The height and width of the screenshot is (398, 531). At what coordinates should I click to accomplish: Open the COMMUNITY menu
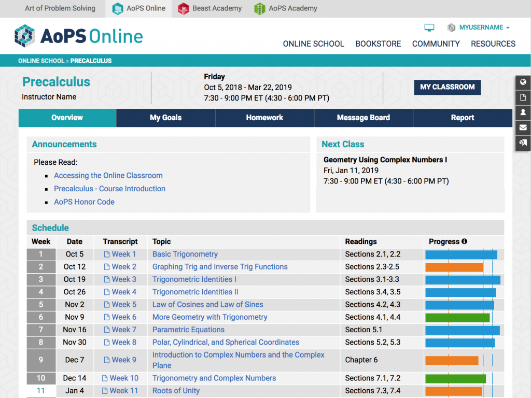[x=436, y=44]
